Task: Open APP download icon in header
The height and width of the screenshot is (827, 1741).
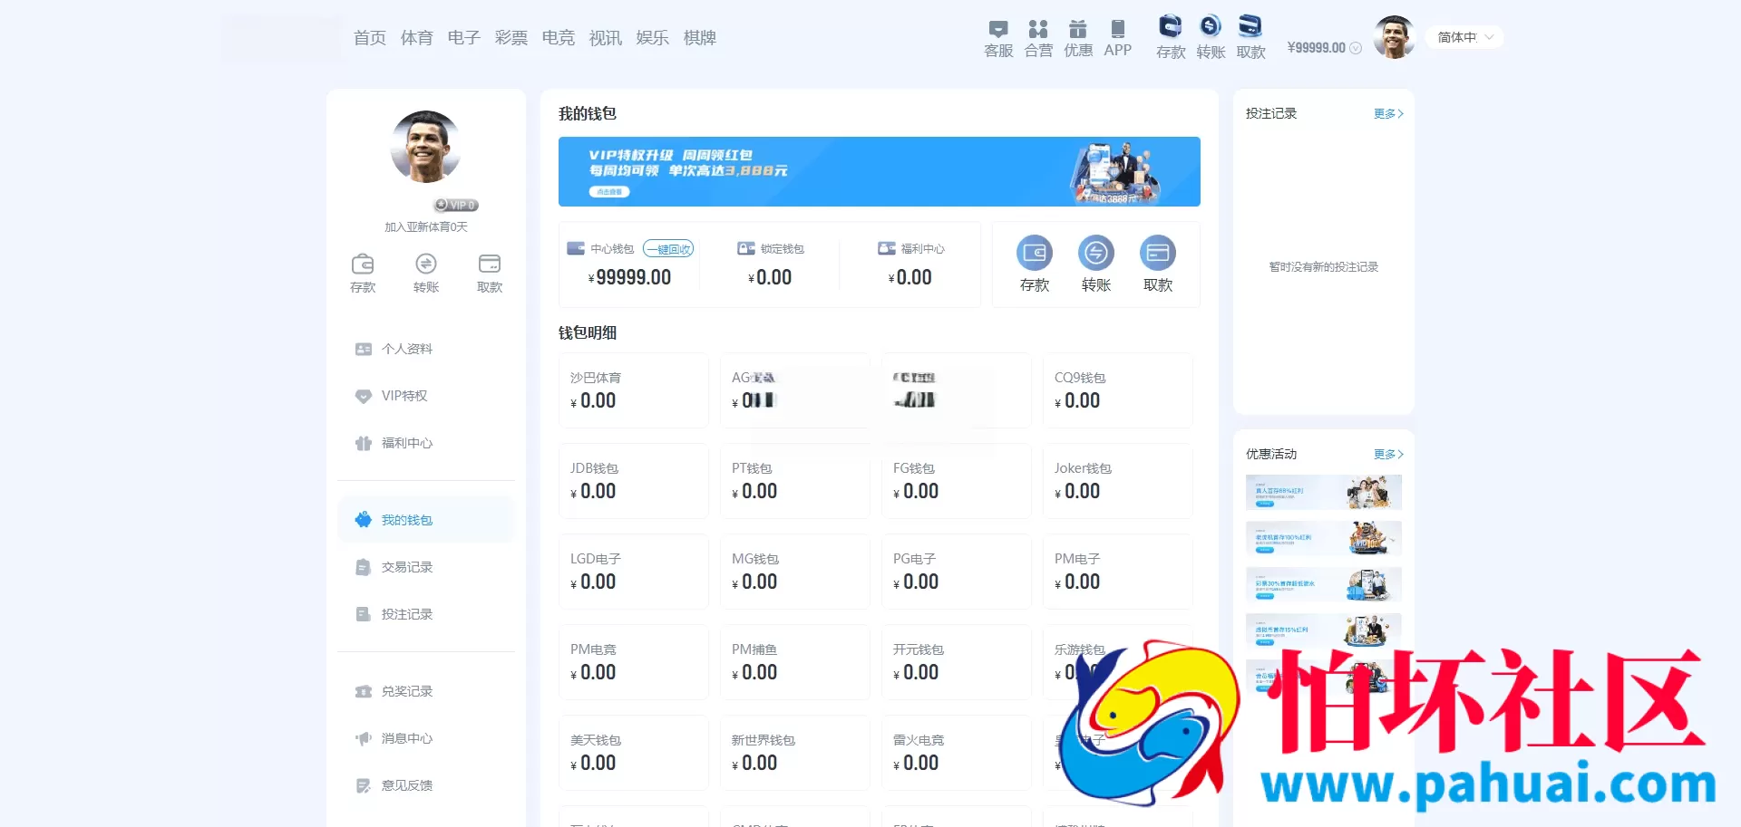Action: pos(1118,30)
